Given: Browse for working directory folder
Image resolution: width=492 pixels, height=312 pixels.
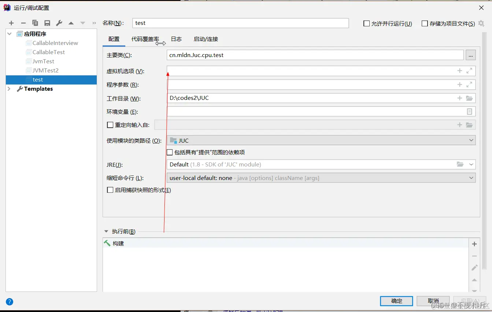Looking at the screenshot, I should point(469,98).
